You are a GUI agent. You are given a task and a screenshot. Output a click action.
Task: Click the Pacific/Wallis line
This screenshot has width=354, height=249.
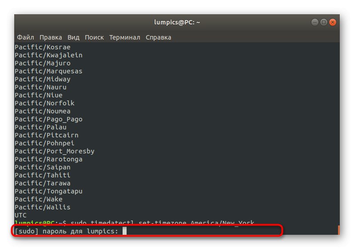(x=43, y=207)
